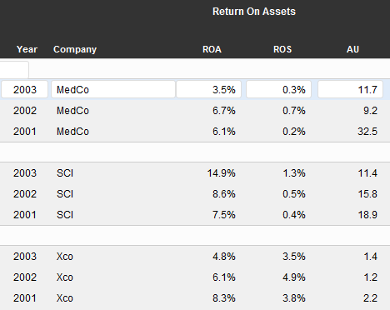This screenshot has height=310, width=390.
Task: Click the AU column header
Action: (352, 49)
